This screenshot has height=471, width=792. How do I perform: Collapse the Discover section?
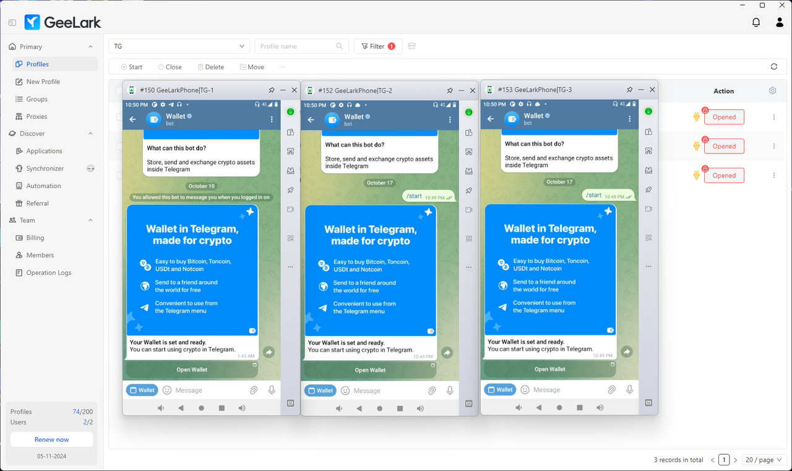90,134
